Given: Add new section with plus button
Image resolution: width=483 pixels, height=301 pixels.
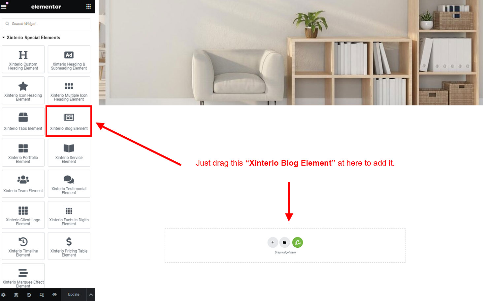Looking at the screenshot, I should pos(273,242).
